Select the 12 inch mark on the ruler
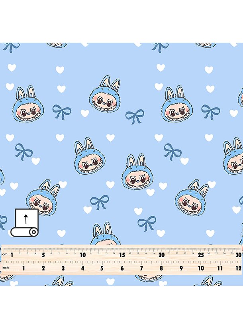 (x=238, y=268)
